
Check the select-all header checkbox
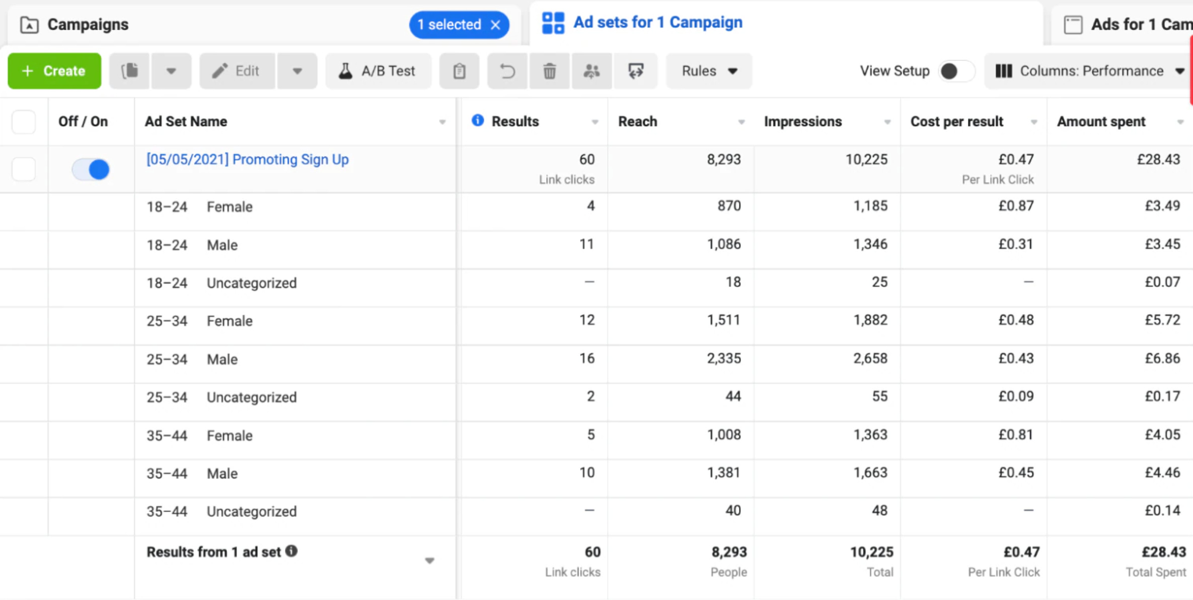(24, 122)
